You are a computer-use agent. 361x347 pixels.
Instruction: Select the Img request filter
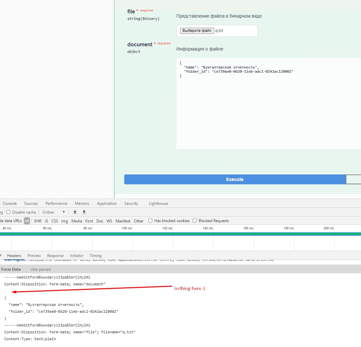64,221
